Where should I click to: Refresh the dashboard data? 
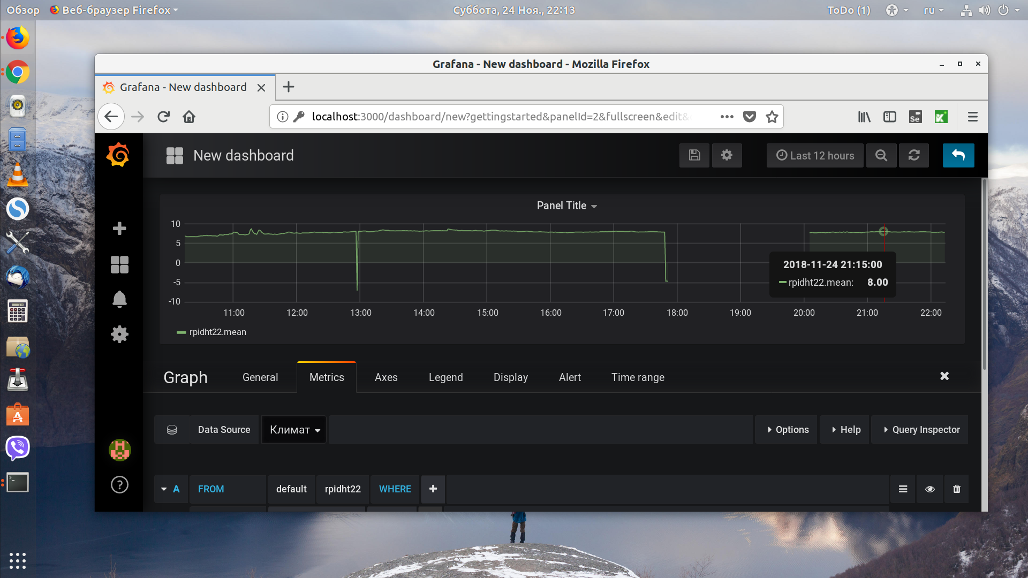(914, 155)
